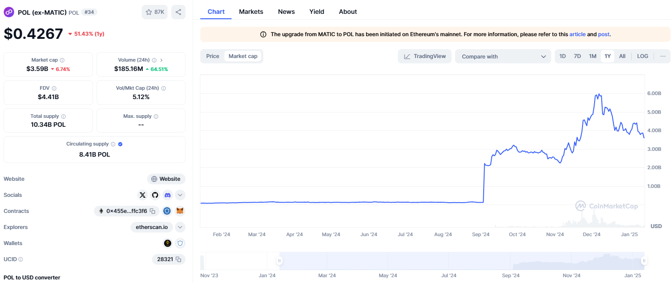Open the About tab
This screenshot has width=671, height=283.
coord(348,12)
